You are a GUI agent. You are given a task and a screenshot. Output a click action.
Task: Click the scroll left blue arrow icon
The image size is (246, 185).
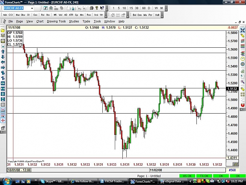click(x=3, y=62)
